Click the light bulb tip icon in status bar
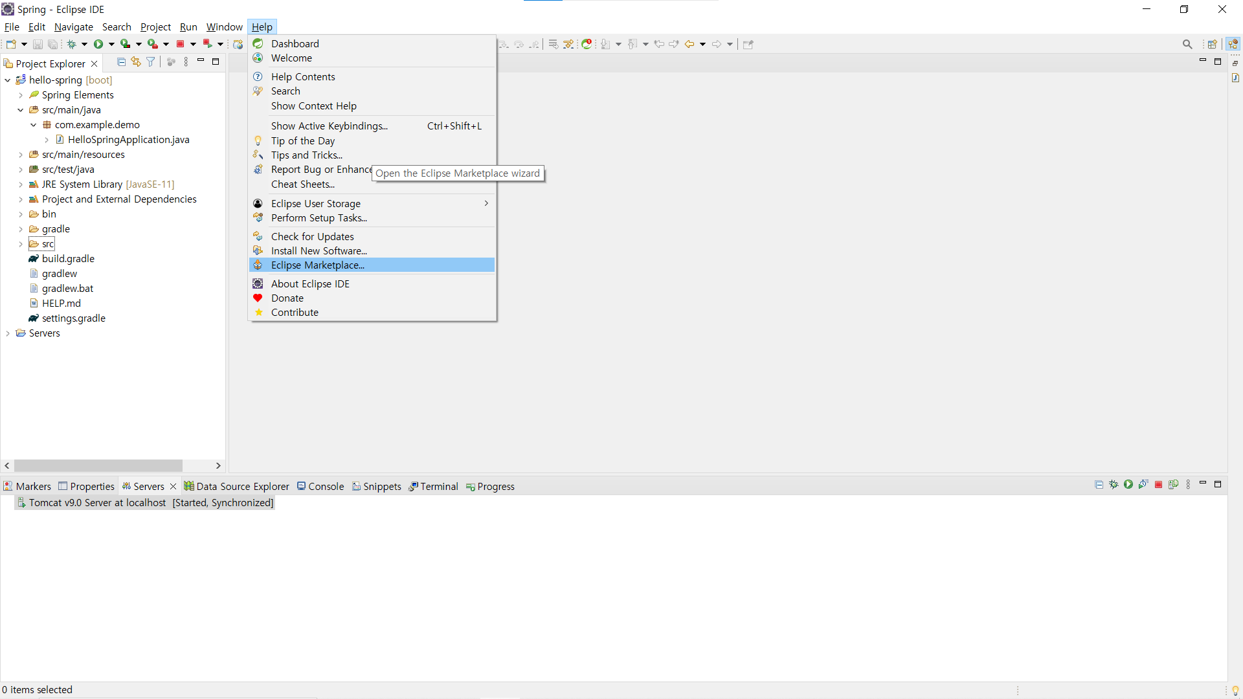Screen dimensions: 1243x699 (x=1235, y=690)
